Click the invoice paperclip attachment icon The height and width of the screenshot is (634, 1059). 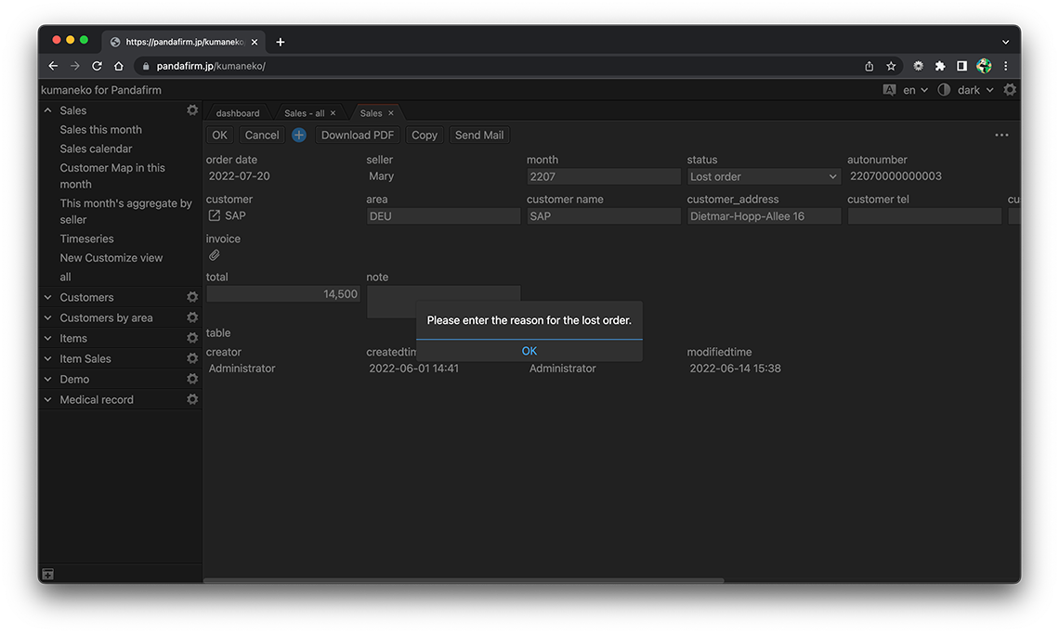click(x=214, y=255)
